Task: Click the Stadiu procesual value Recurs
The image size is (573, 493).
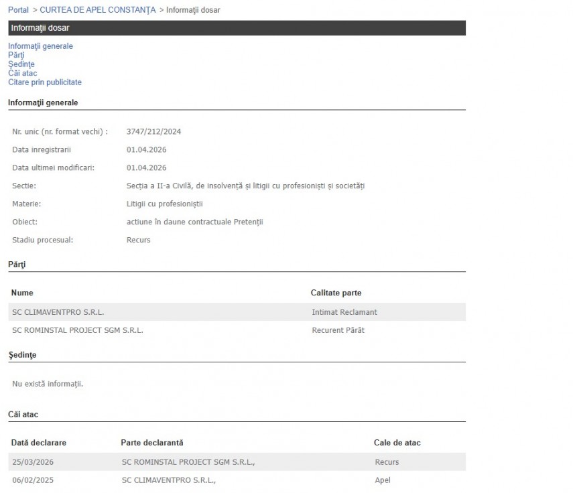Action: pyautogui.click(x=138, y=240)
